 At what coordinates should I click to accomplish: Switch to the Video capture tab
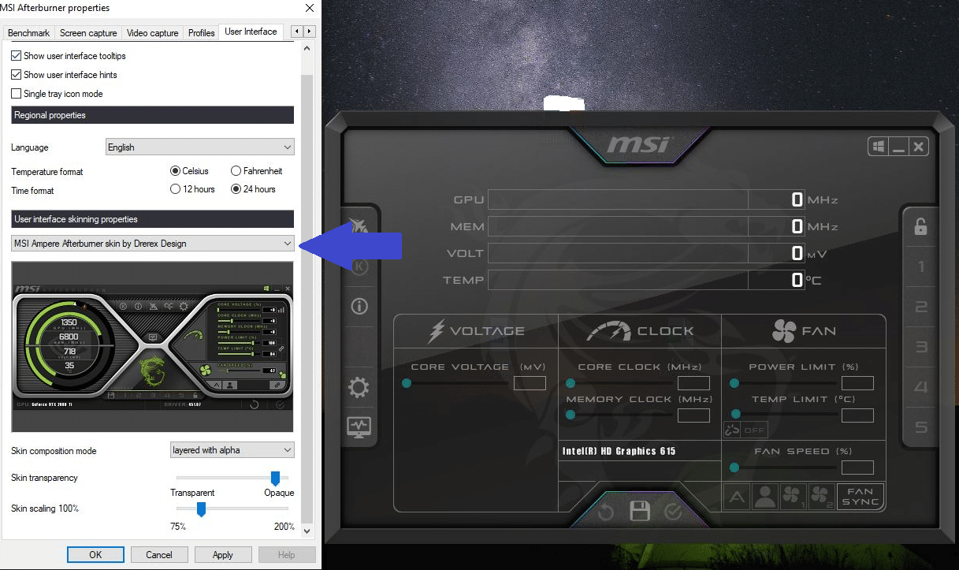tap(153, 33)
